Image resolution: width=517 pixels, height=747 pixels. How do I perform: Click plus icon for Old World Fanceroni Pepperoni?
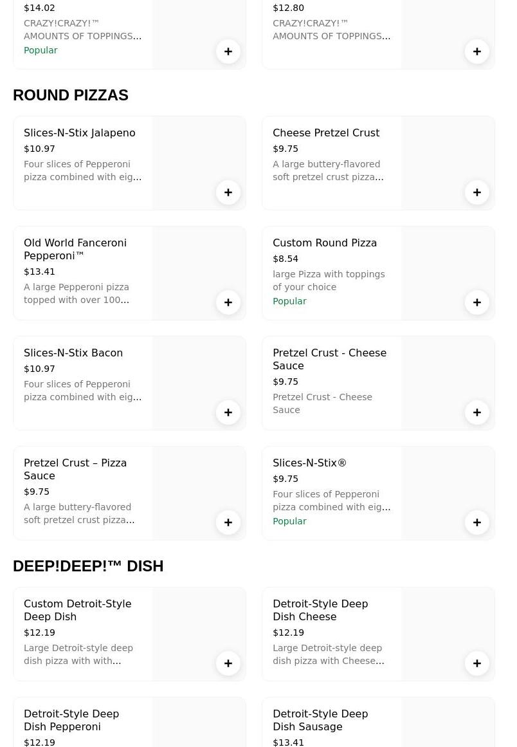point(228,302)
